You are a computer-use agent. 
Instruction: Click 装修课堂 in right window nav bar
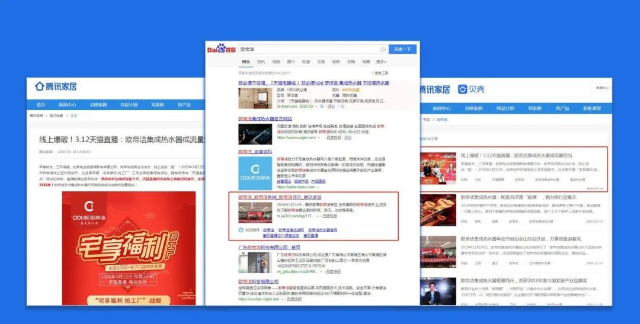point(592,108)
